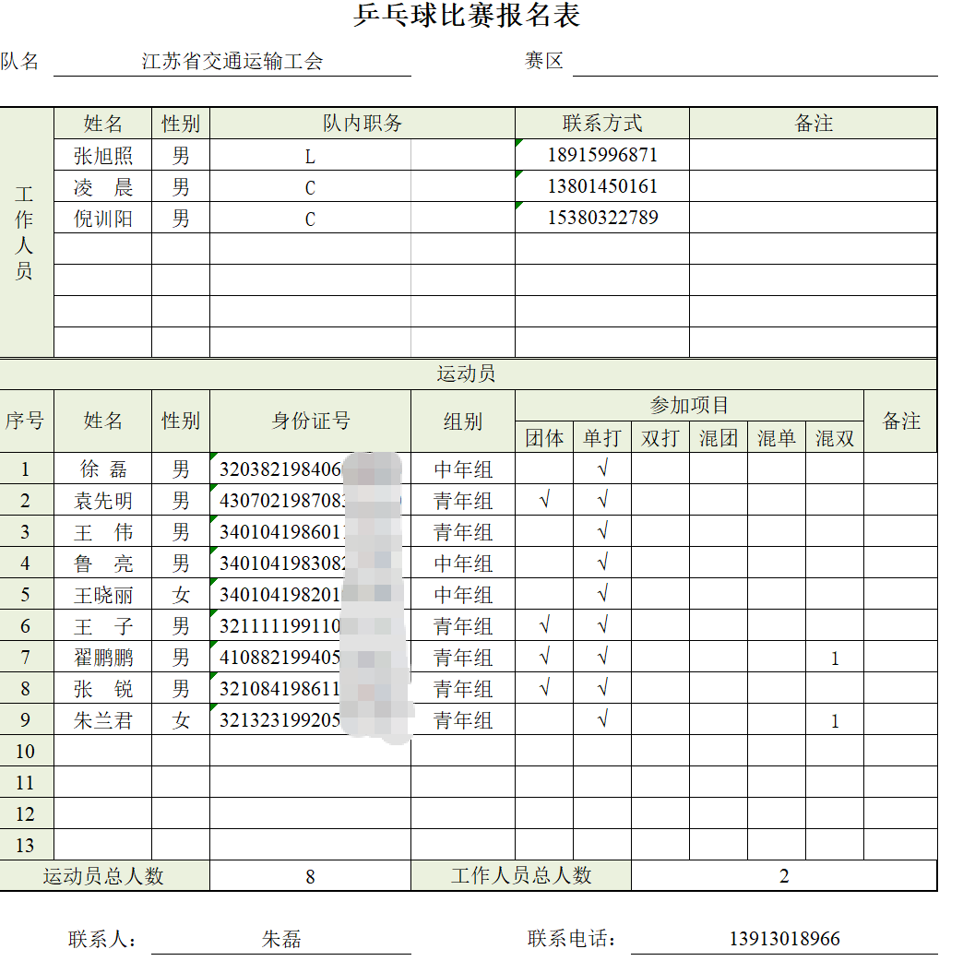Click ID number starting 410882199405
Viewport: 963px width, 961px height.
click(310, 657)
